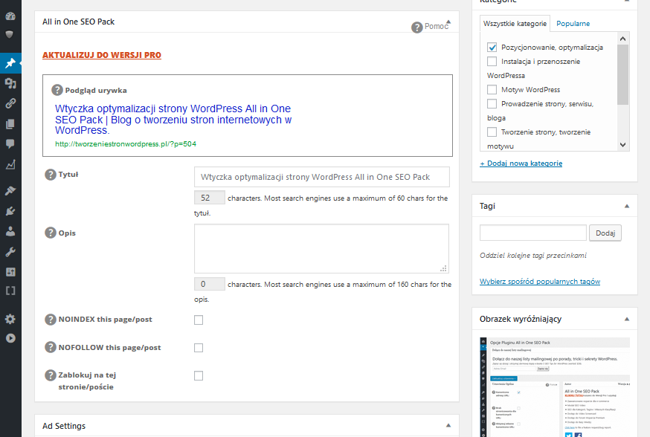
Task: Click snippet preview green URL
Action: pos(126,143)
